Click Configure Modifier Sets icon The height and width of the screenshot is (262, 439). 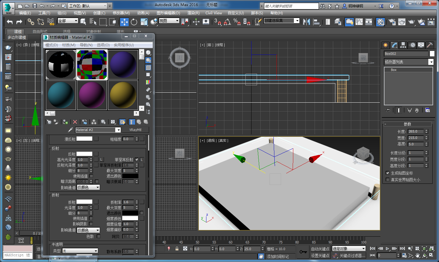(427, 110)
